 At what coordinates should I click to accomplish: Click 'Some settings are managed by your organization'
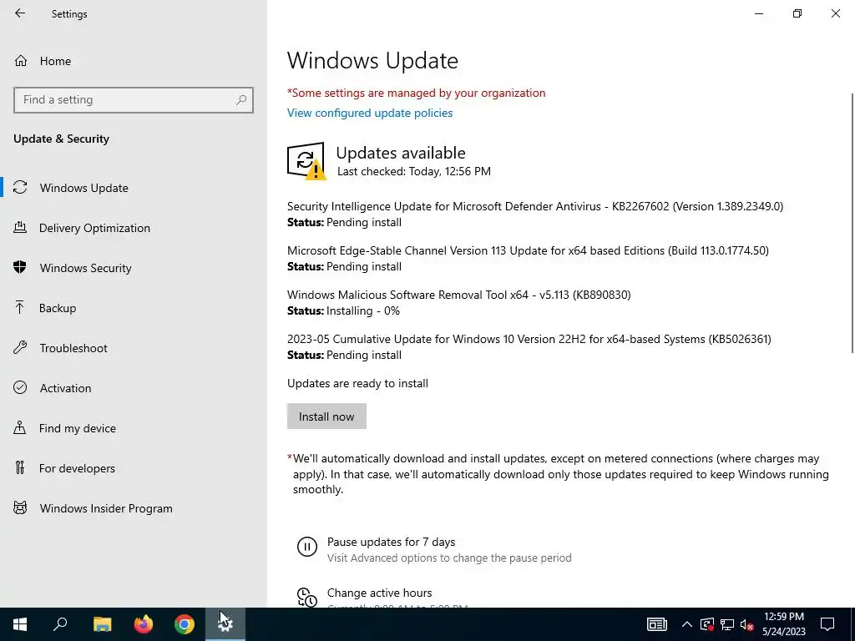click(x=416, y=93)
